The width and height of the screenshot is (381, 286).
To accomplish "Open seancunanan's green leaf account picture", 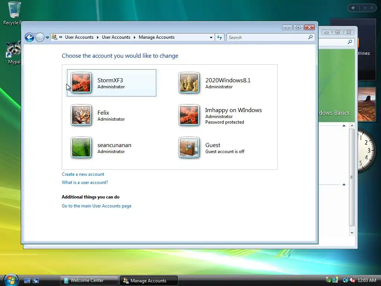I will [81, 147].
